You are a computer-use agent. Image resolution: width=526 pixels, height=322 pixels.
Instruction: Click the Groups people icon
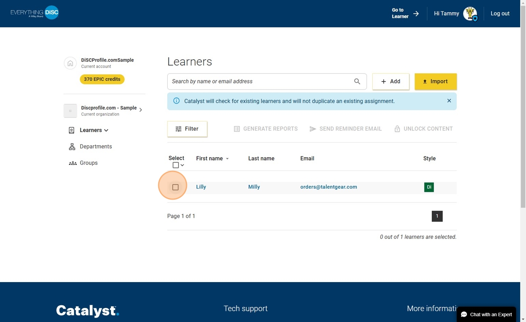(73, 163)
